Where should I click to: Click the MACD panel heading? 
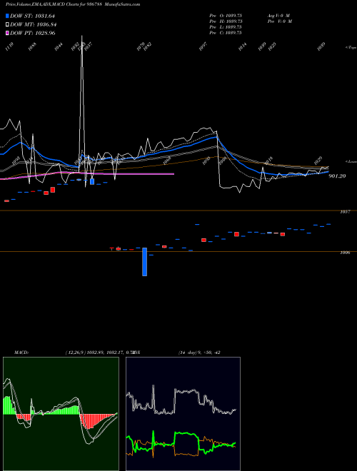tap(21, 353)
